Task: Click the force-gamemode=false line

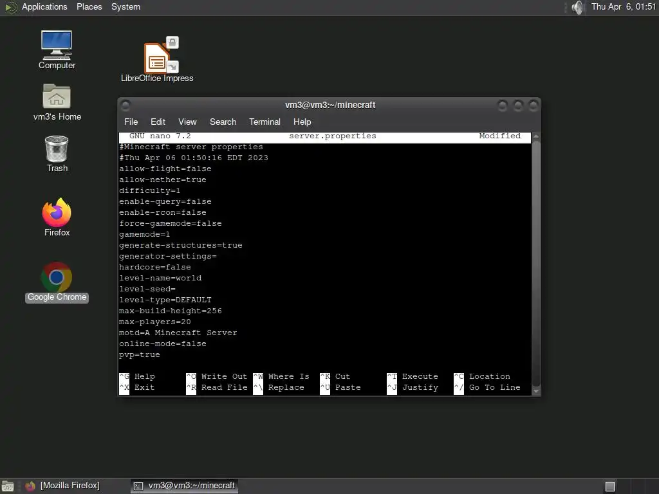Action: 170,223
